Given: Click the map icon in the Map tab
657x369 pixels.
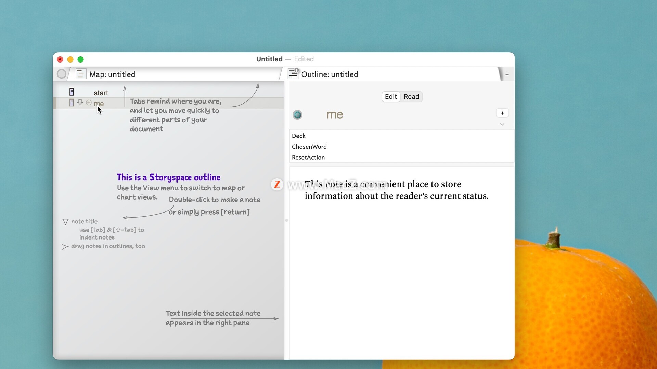Looking at the screenshot, I should pos(81,74).
